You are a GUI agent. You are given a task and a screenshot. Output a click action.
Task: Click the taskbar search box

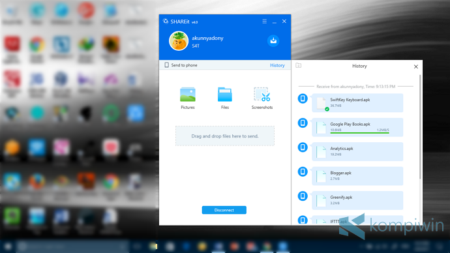[x=72, y=246]
